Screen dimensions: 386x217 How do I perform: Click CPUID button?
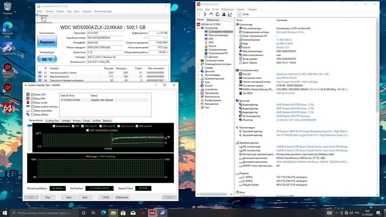[106, 197]
